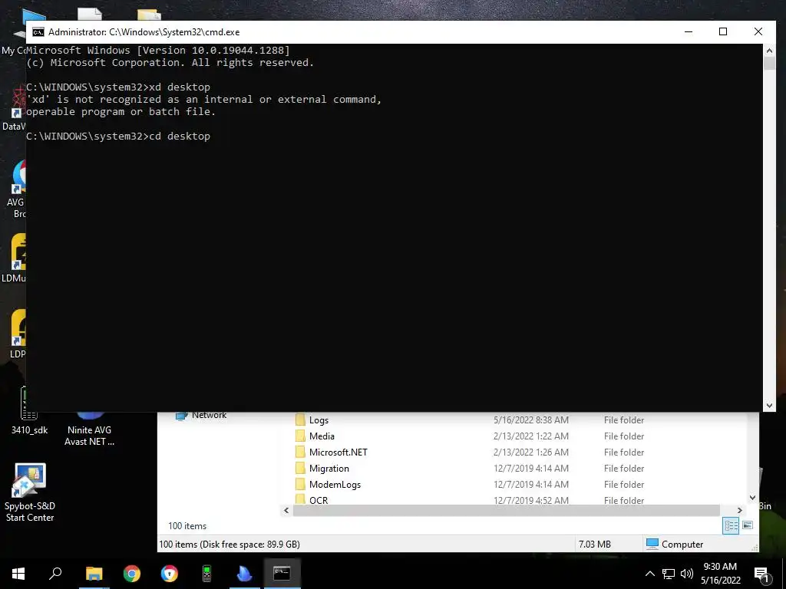Open File Explorer from the taskbar

click(94, 574)
